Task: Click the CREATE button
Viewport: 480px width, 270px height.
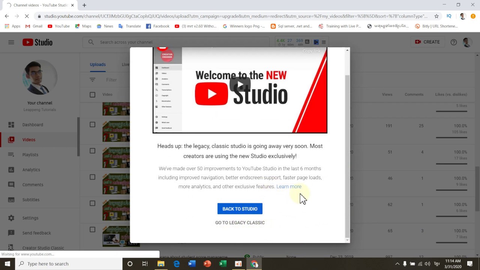Action: (x=427, y=42)
